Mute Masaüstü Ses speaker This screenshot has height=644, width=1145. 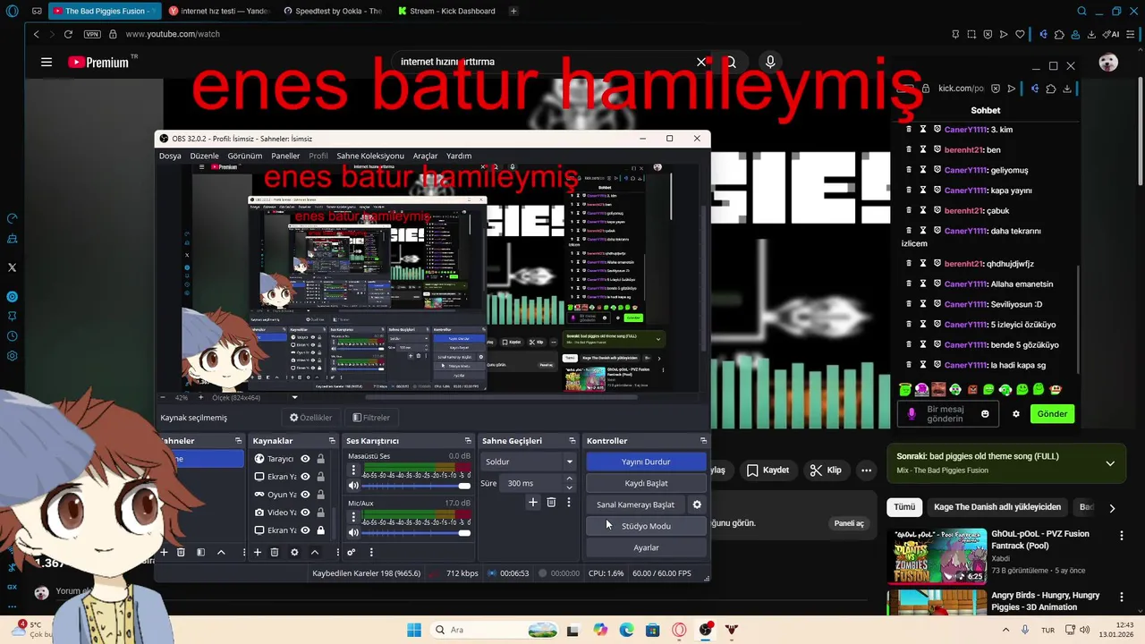click(x=353, y=486)
